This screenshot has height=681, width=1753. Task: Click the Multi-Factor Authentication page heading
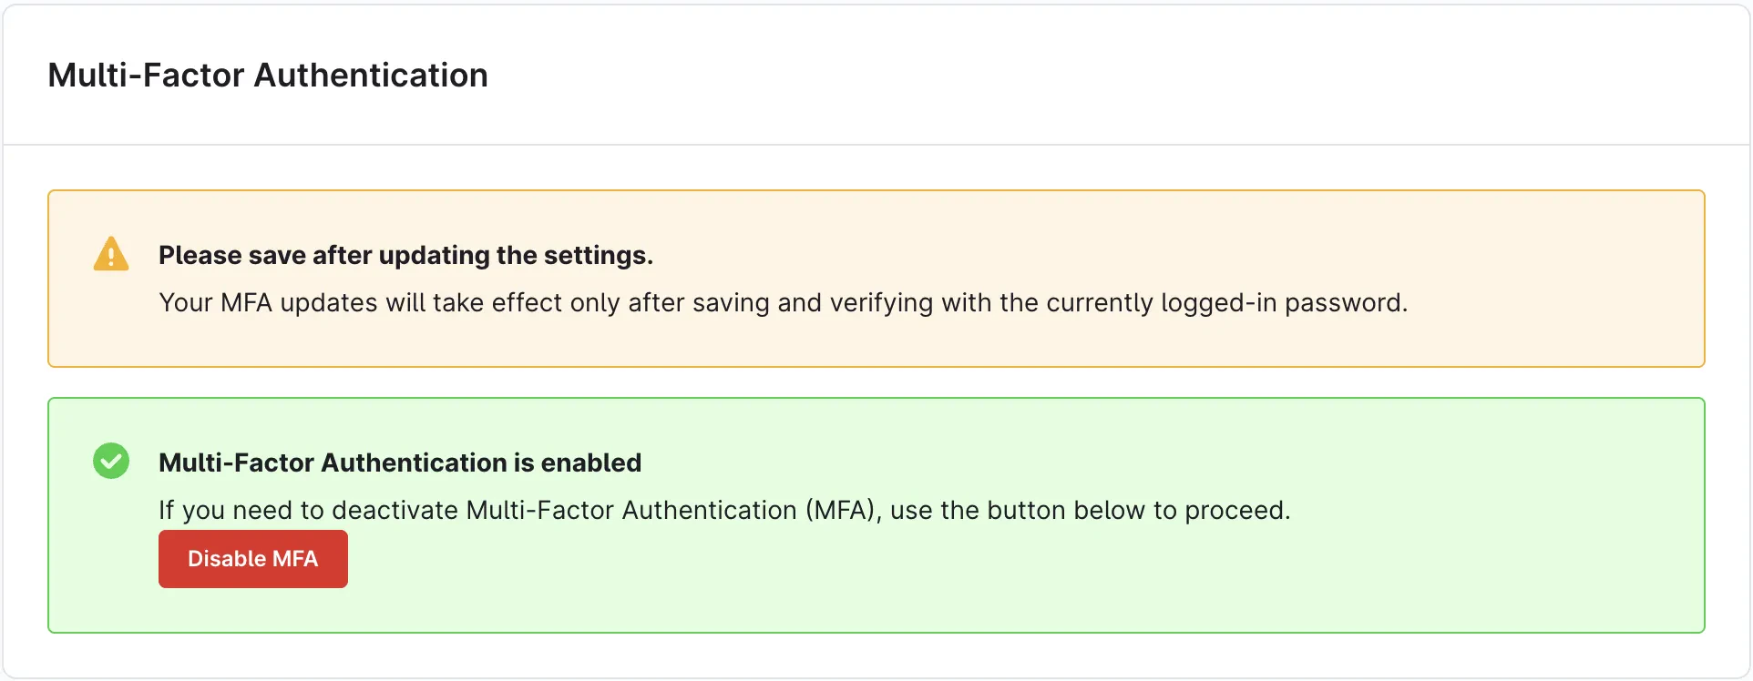click(268, 75)
